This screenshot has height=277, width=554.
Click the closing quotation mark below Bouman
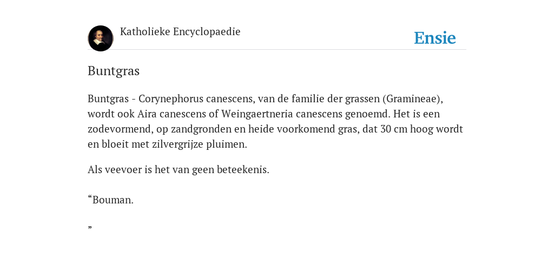[x=90, y=227]
